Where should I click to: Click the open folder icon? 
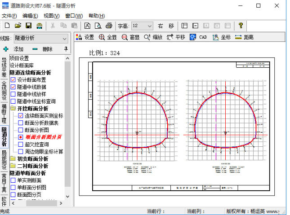pos(18,26)
